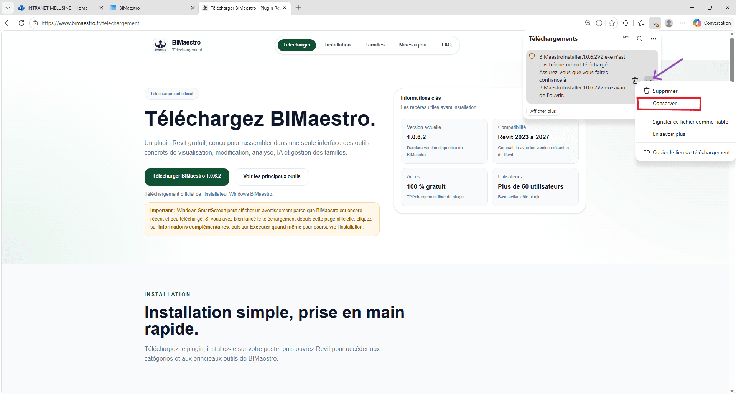Open a new browser tab
736x394 pixels.
[x=298, y=8]
